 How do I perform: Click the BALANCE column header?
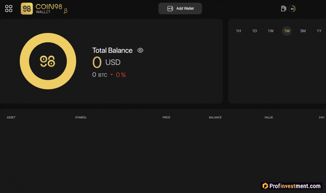[215, 117]
